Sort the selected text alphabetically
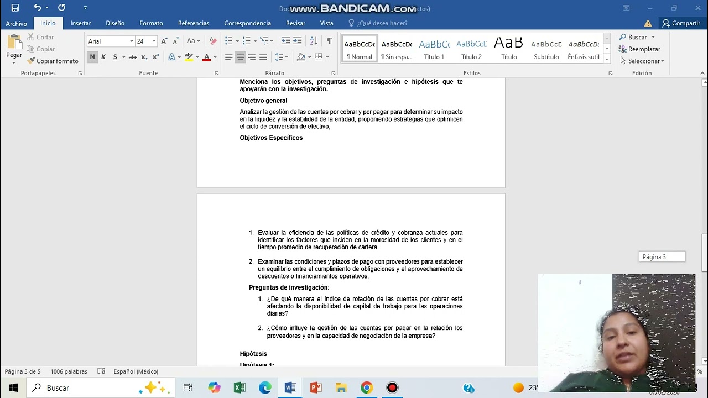Viewport: 708px width, 398px height. (314, 41)
